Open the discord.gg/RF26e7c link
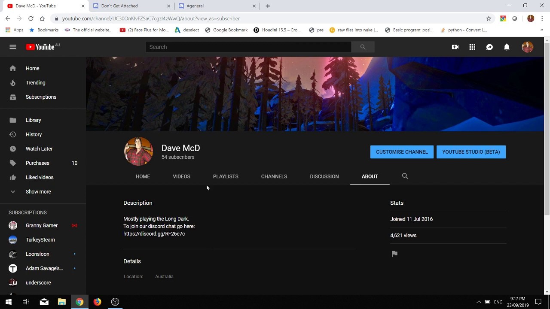This screenshot has width=550, height=309. coord(154,234)
